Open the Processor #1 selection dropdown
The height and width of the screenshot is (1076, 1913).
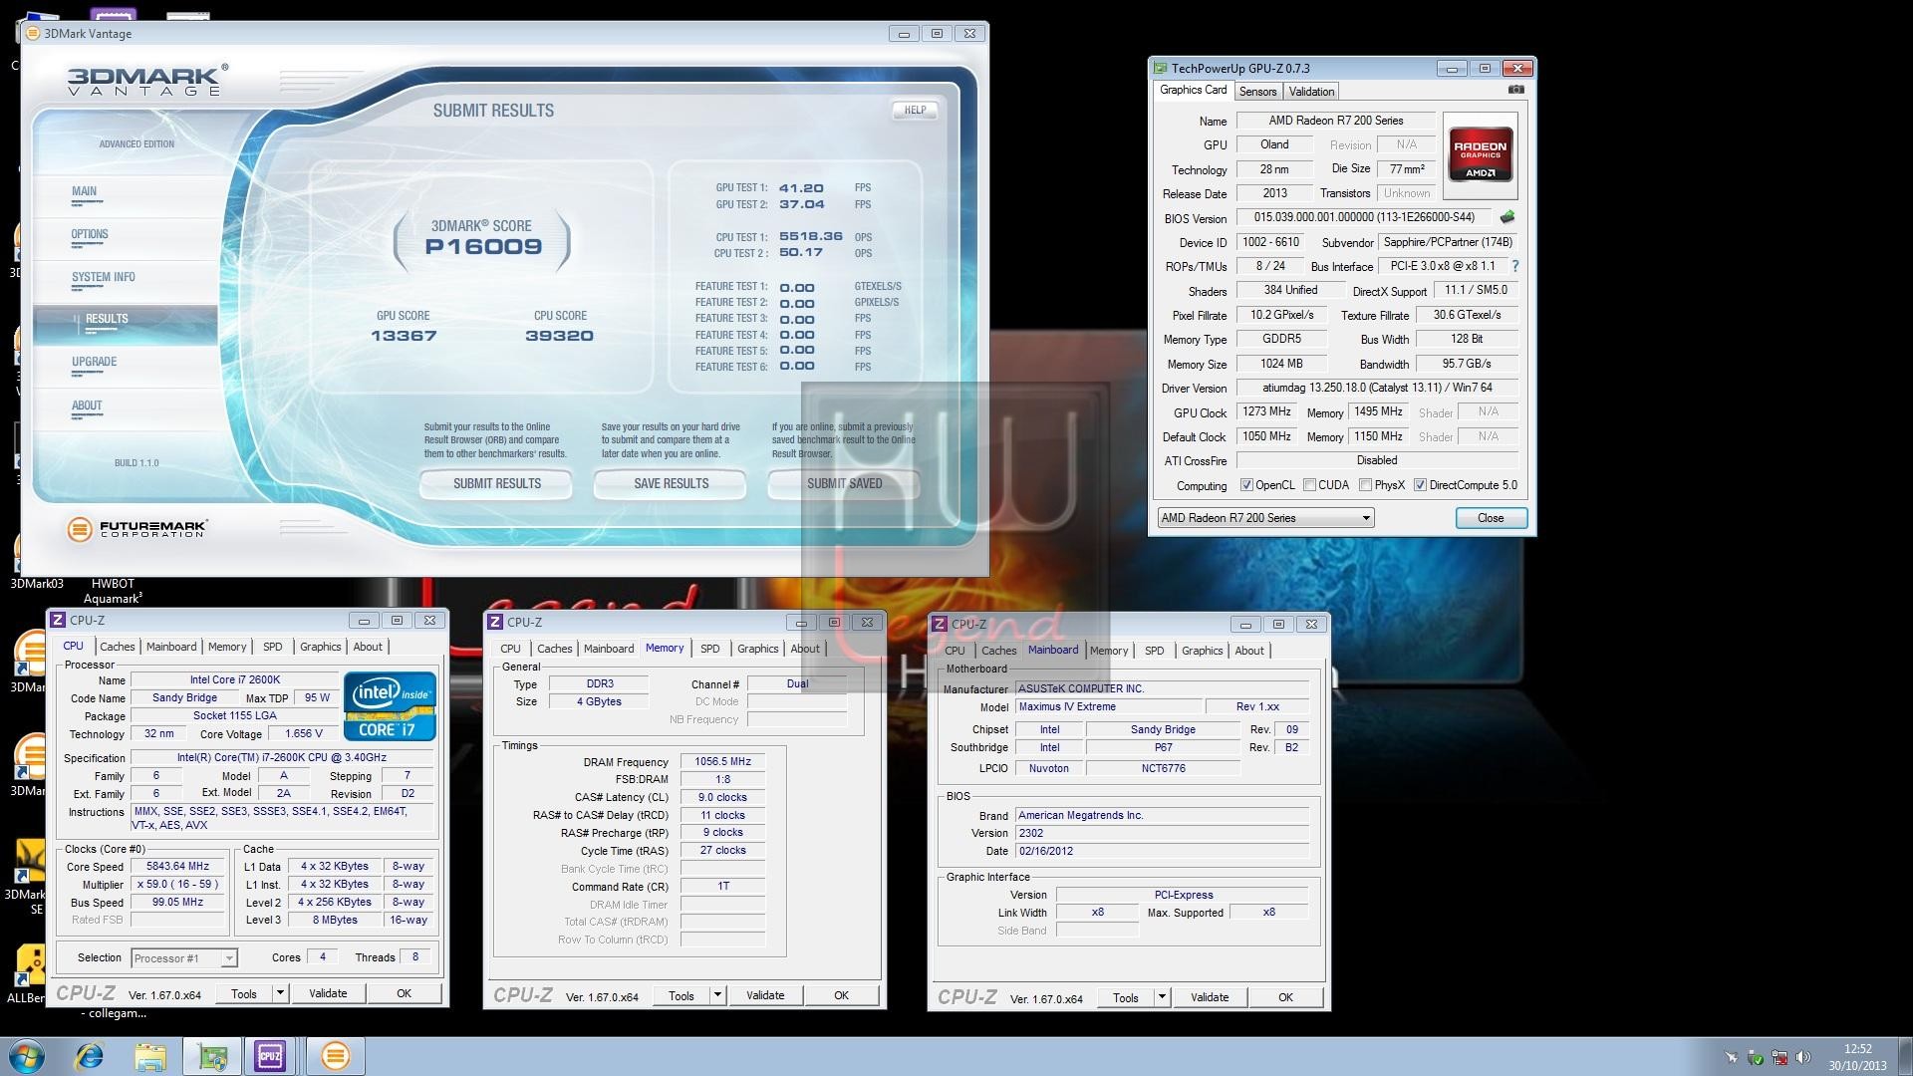coord(184,958)
